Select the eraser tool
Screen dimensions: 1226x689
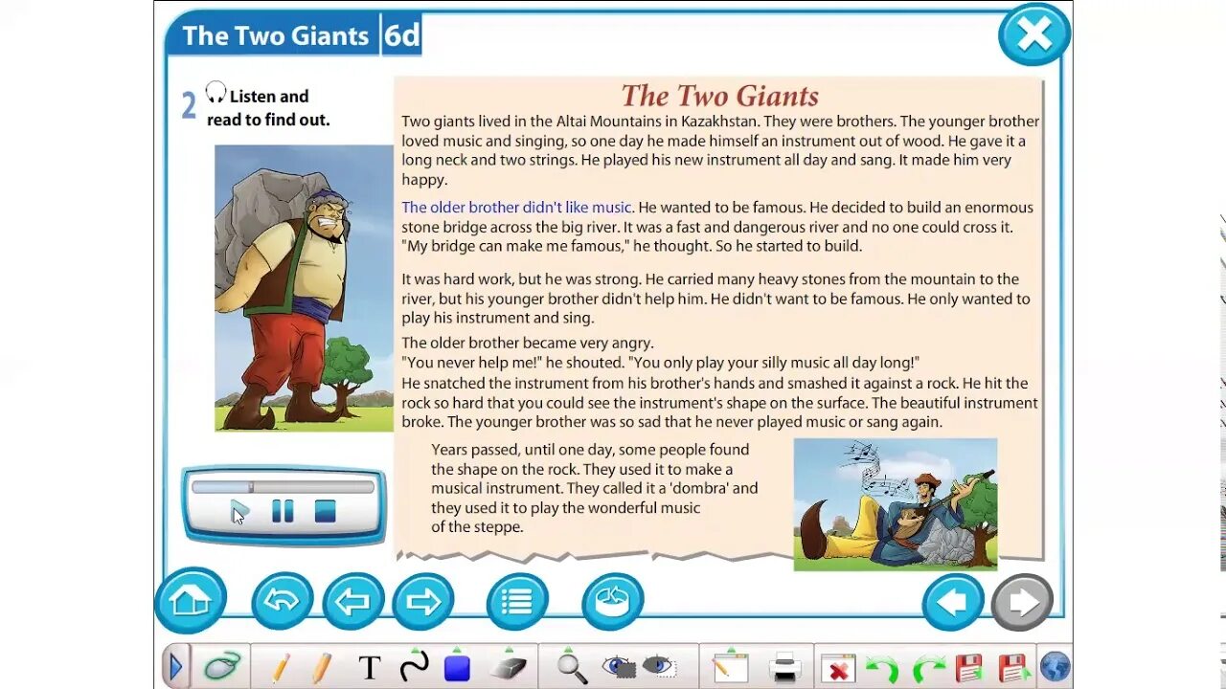(x=509, y=669)
